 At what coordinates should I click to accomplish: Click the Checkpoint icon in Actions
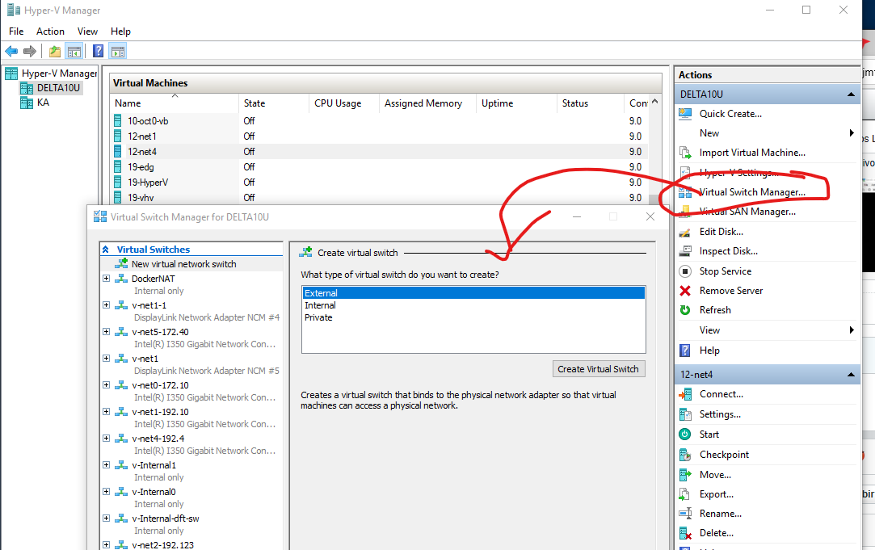click(685, 455)
